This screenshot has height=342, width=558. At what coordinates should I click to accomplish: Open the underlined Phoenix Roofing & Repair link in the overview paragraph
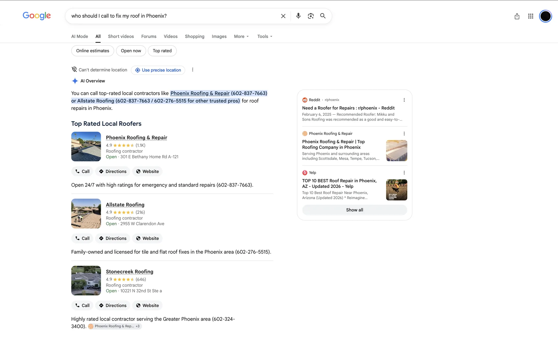200,93
